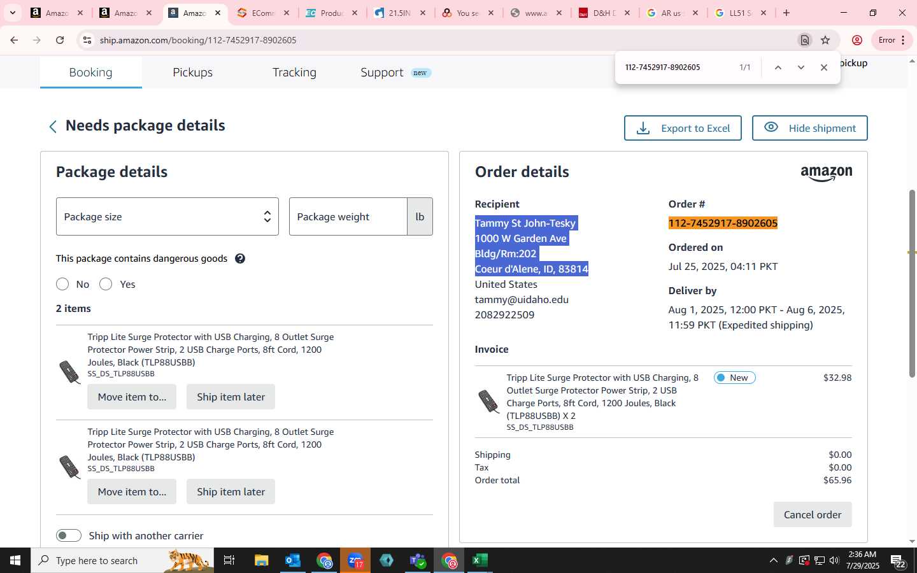Click the volume icon in system tray

(834, 560)
